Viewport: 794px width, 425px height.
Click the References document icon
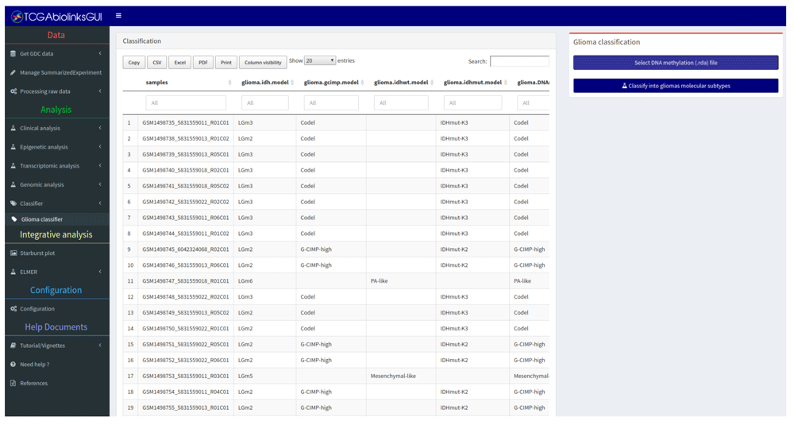[x=13, y=383]
